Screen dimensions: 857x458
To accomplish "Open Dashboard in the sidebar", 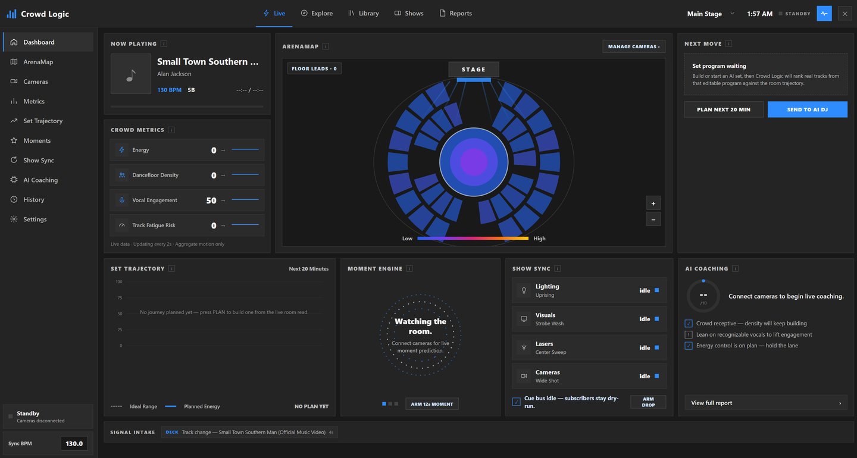I will pyautogui.click(x=48, y=42).
